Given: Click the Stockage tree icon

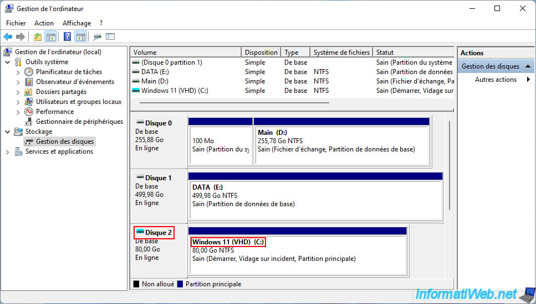Looking at the screenshot, I should 18,132.
